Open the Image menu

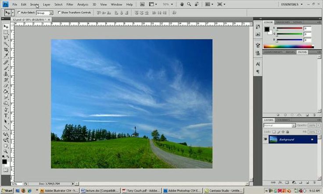point(35,4)
